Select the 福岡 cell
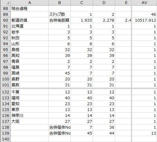The width and height of the screenshot is (157, 142). tap(30, 98)
